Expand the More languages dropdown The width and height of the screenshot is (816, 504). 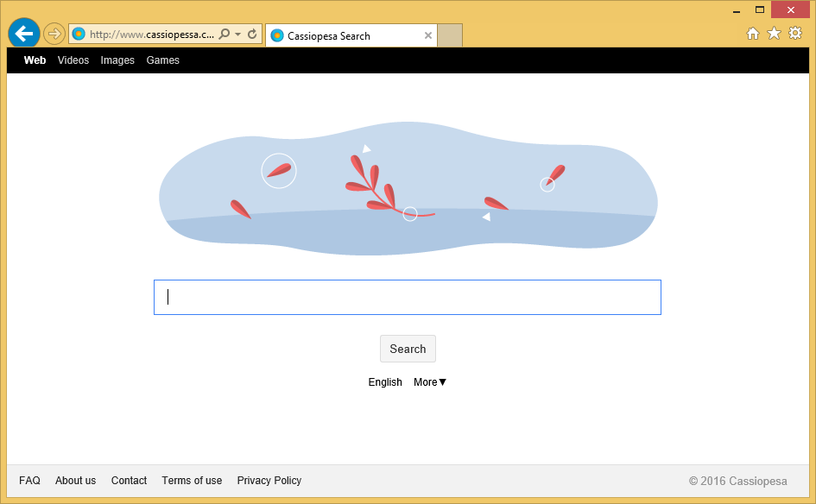[430, 382]
